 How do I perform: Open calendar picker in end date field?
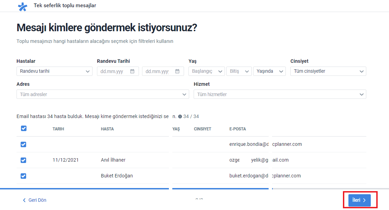point(177,71)
